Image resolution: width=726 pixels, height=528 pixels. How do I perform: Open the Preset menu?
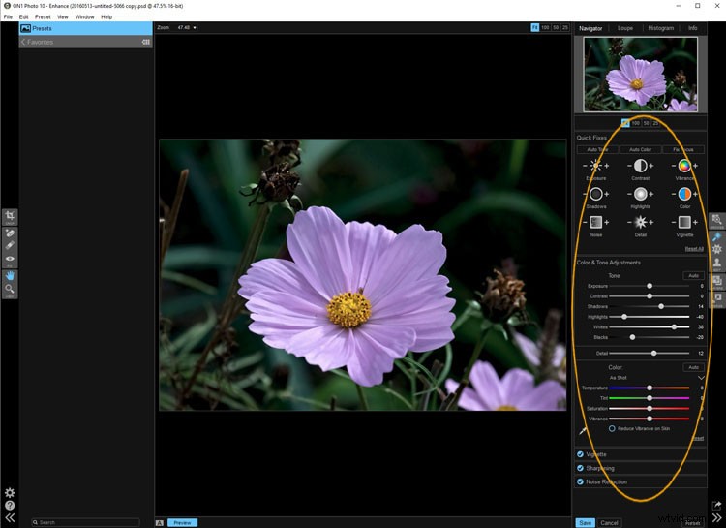tap(43, 16)
